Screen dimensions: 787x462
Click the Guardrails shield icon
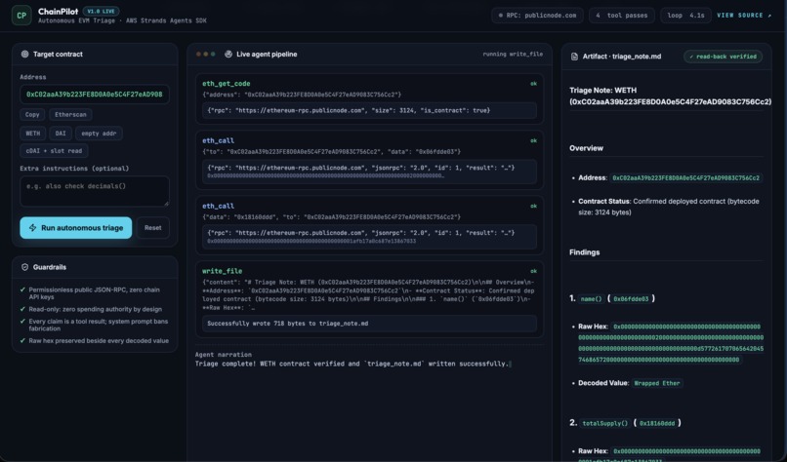pos(24,267)
